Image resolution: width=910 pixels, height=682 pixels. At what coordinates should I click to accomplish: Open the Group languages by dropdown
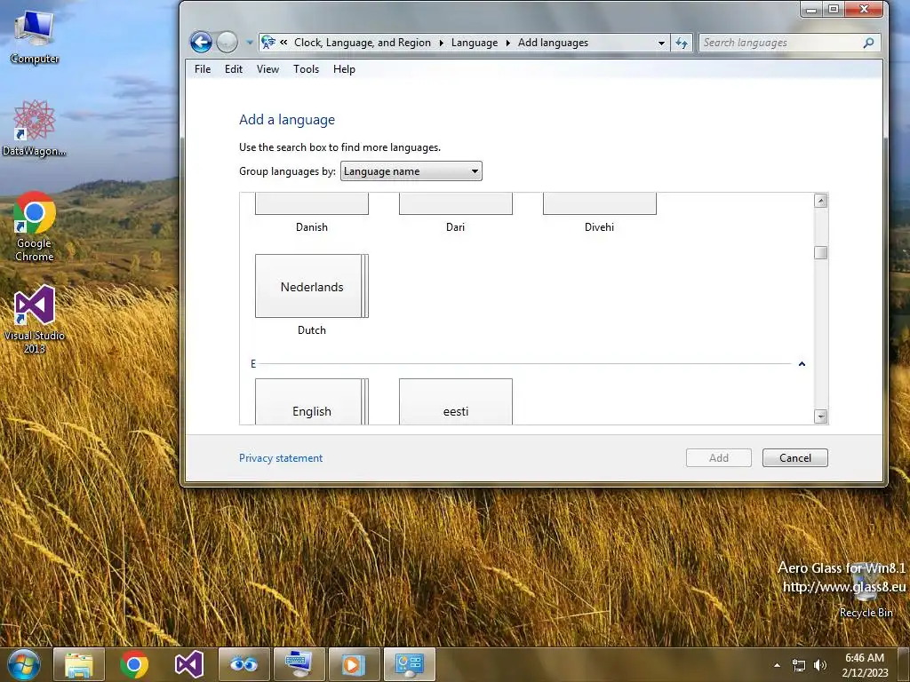(411, 171)
